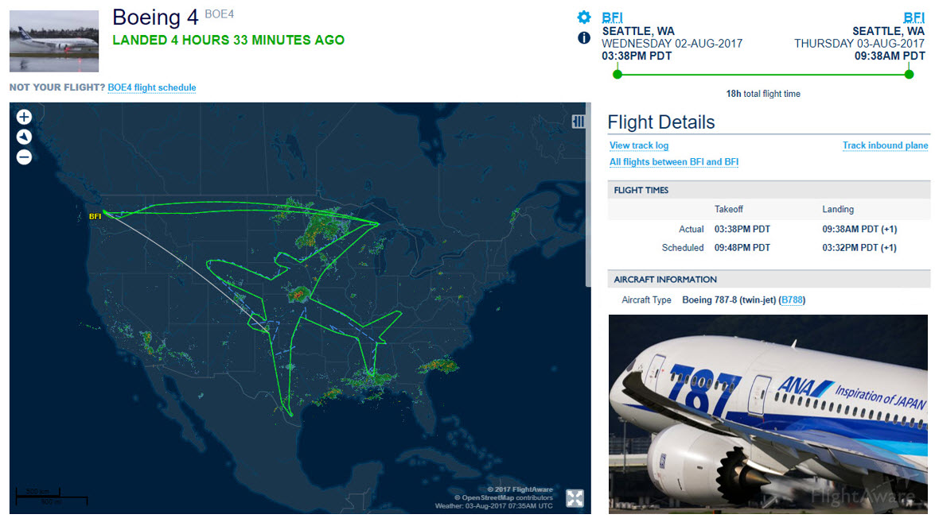Screen dimensions: 935x522
Task: Zoom out on the flight map
Action: click(x=24, y=157)
